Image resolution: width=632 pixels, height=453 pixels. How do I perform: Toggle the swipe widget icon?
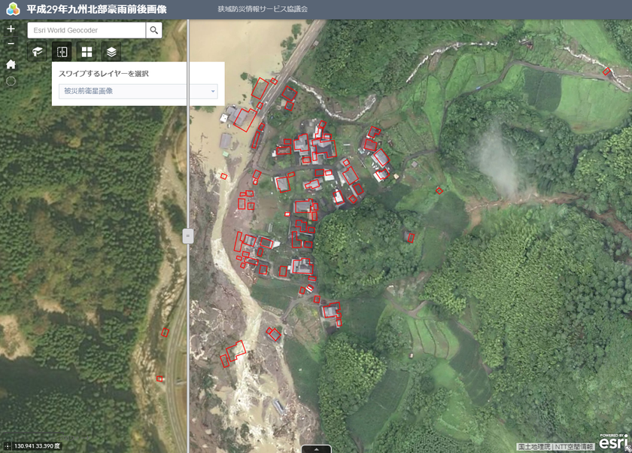click(x=62, y=52)
